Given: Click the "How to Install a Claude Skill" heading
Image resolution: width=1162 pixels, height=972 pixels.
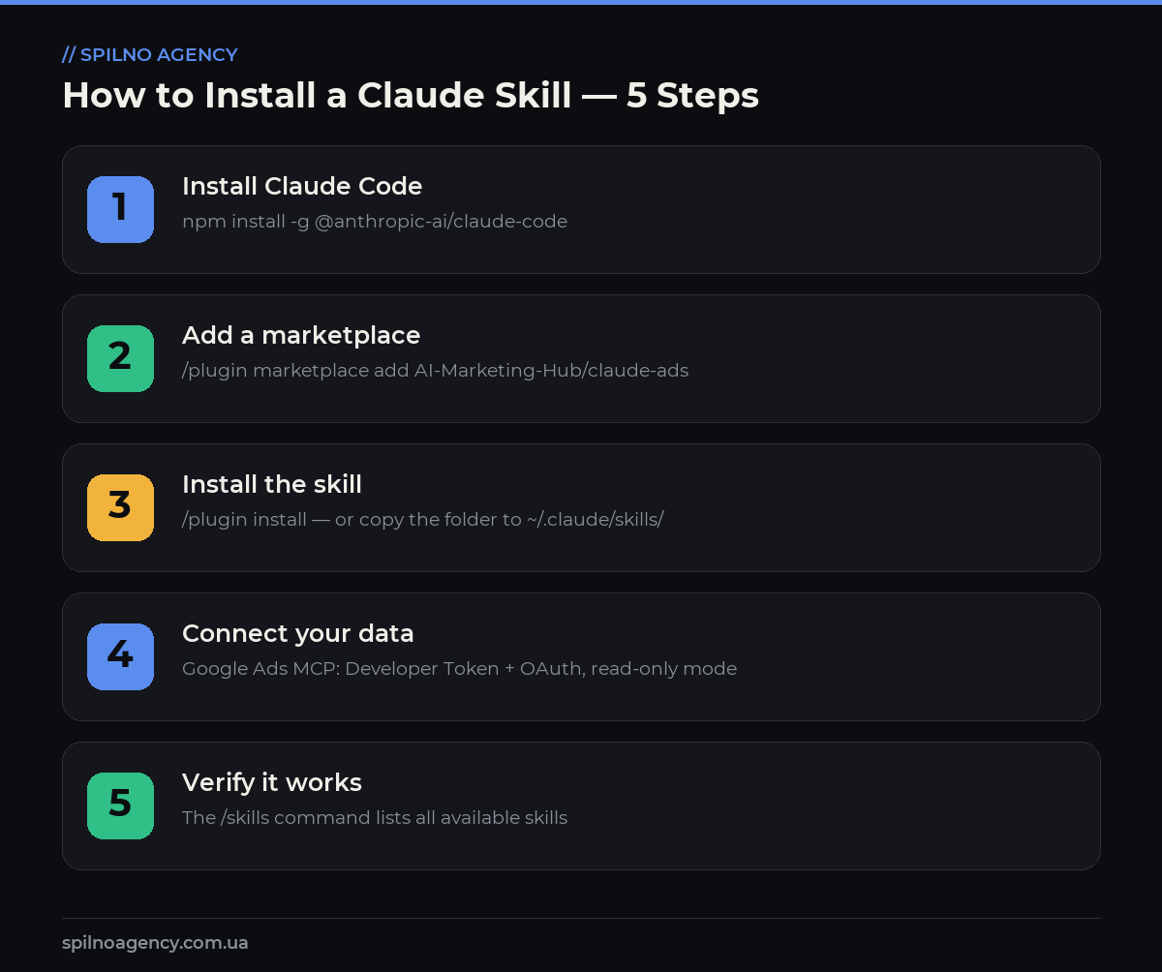Looking at the screenshot, I should point(411,95).
